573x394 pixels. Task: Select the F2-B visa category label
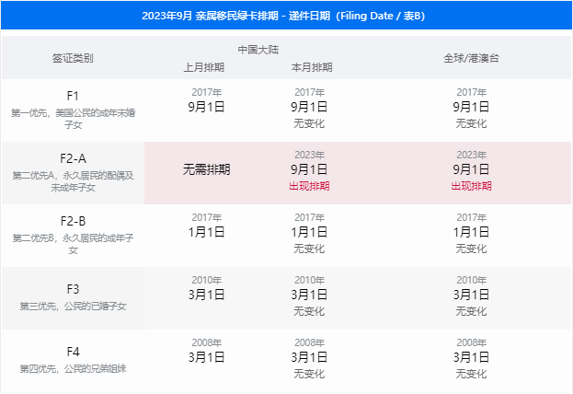[x=73, y=221]
